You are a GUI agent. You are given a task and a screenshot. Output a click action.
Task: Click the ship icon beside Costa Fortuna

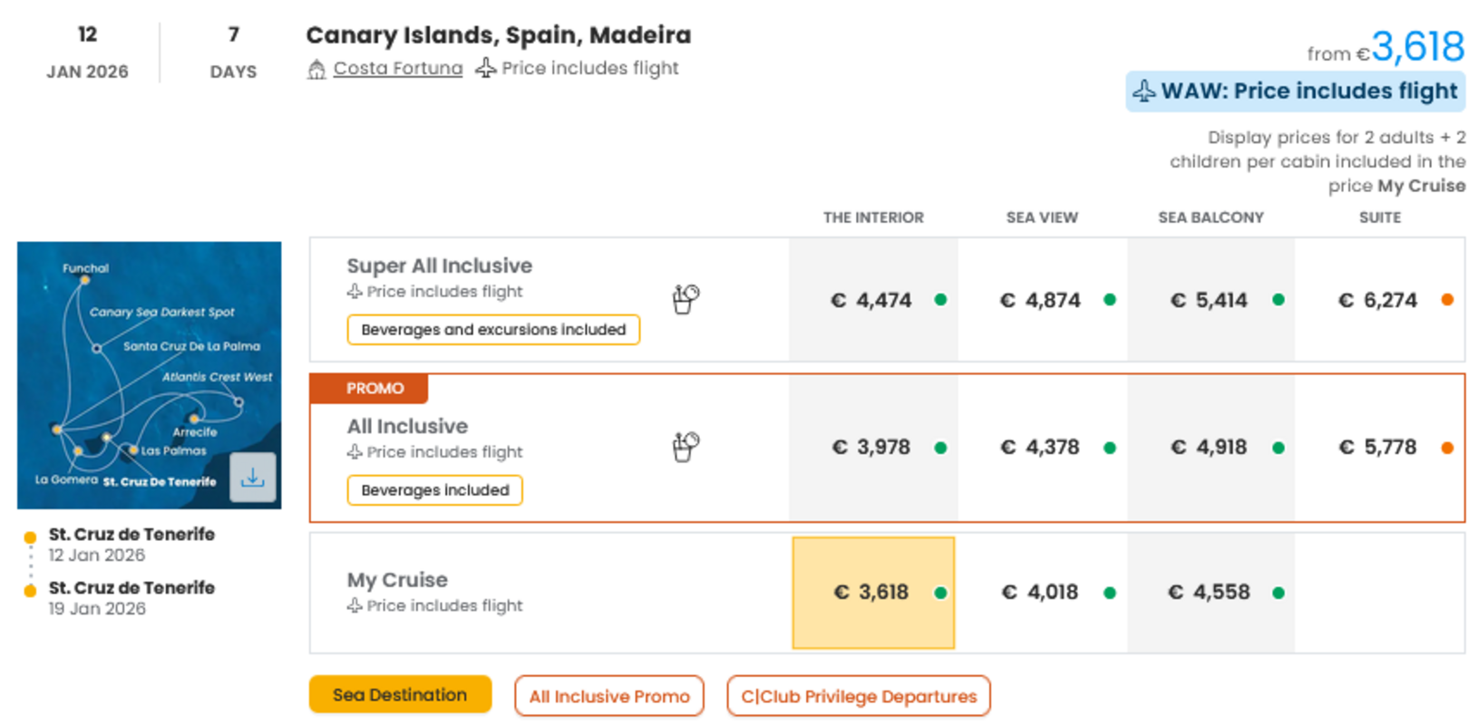316,69
